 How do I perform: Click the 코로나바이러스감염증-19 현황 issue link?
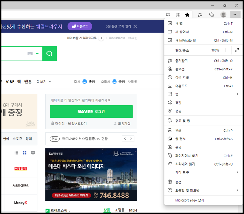click(85, 139)
